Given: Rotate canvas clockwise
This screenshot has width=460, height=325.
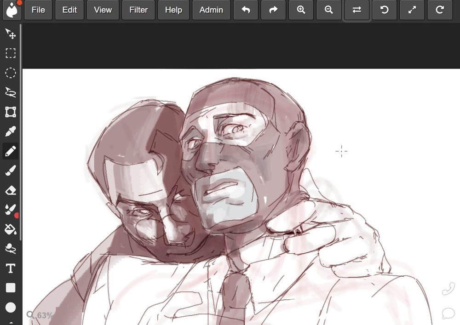Looking at the screenshot, I should click(x=440, y=10).
